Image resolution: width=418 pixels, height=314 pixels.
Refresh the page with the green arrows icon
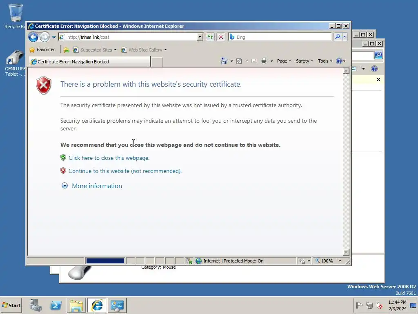click(210, 37)
